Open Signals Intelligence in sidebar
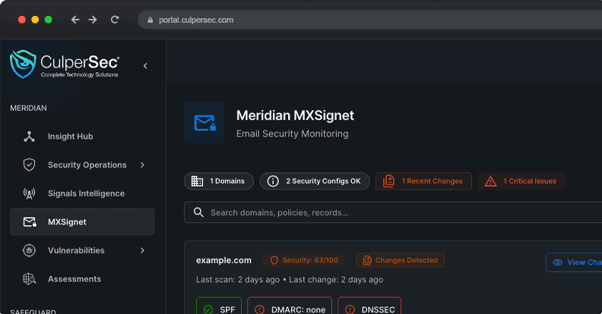This screenshot has height=314, width=602. point(82,193)
